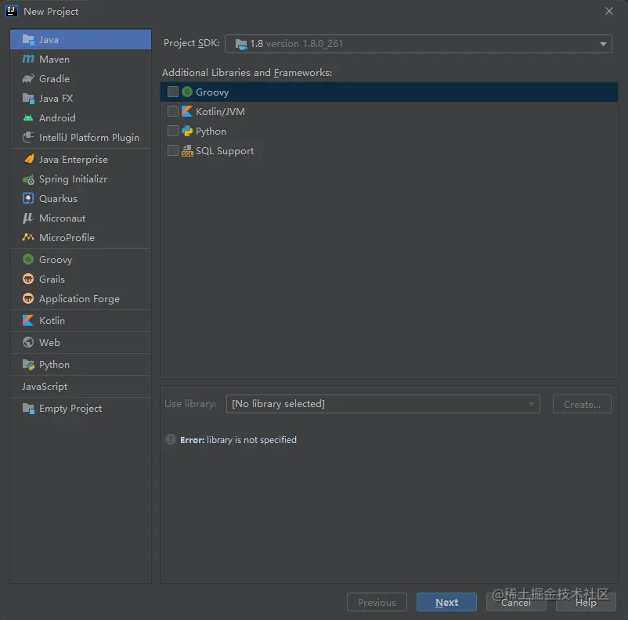The width and height of the screenshot is (628, 620).
Task: Open the Use library dropdown
Action: [x=383, y=404]
